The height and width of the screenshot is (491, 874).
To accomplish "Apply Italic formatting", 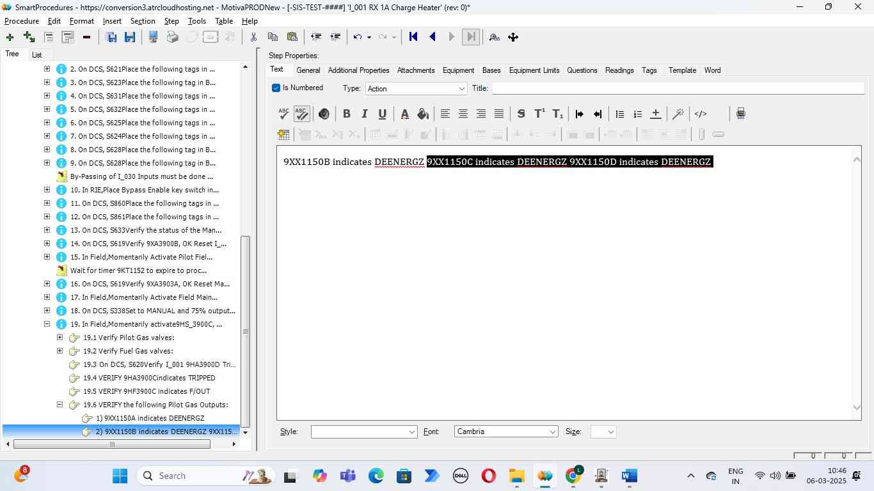I will (x=364, y=114).
